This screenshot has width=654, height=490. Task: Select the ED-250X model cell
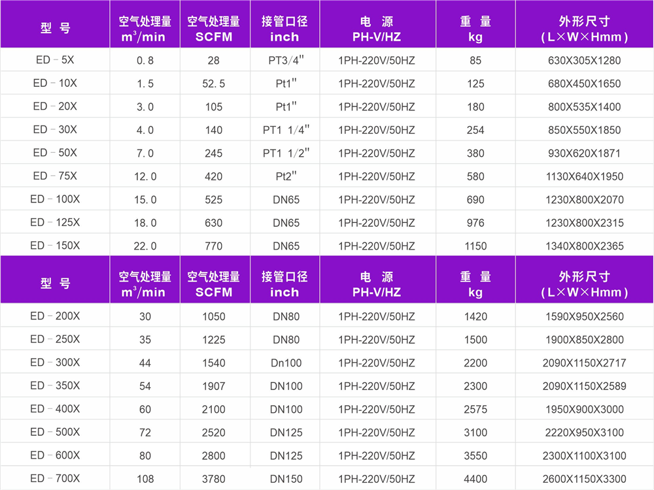click(55, 340)
